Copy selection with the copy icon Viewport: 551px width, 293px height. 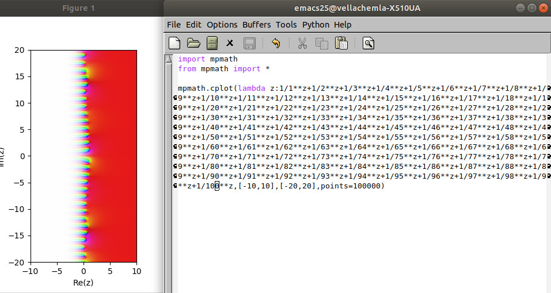321,43
